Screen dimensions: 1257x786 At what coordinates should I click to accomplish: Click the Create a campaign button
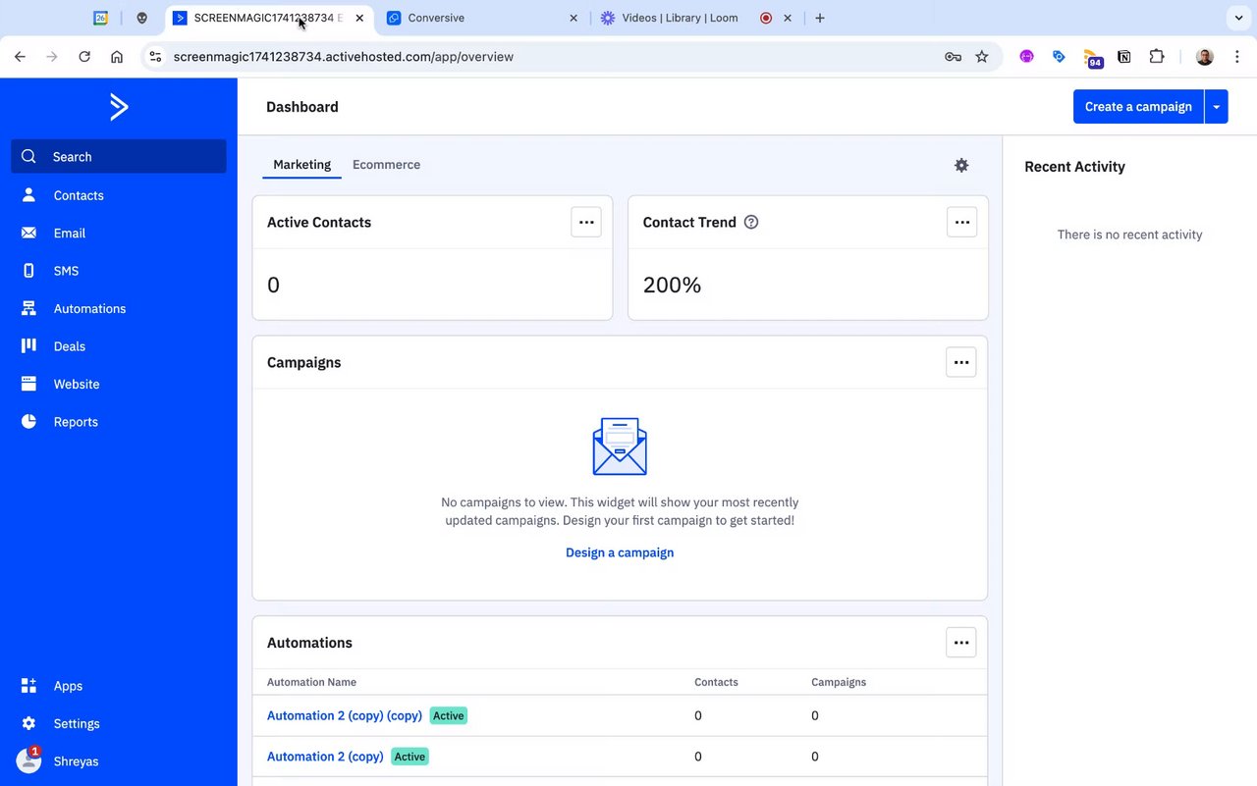pyautogui.click(x=1138, y=107)
